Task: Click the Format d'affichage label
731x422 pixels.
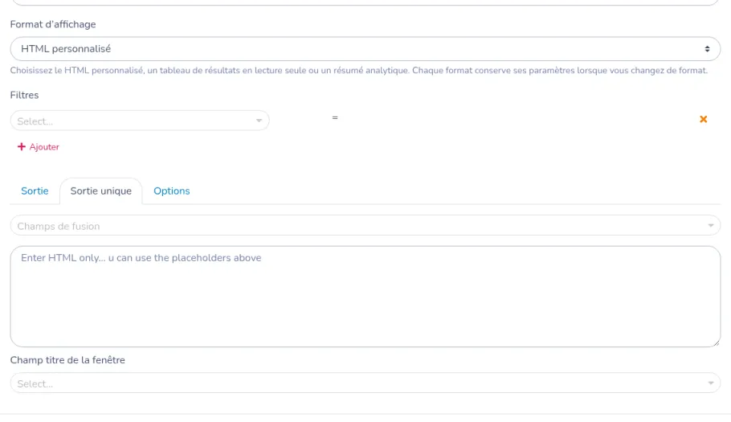Action: 53,24
